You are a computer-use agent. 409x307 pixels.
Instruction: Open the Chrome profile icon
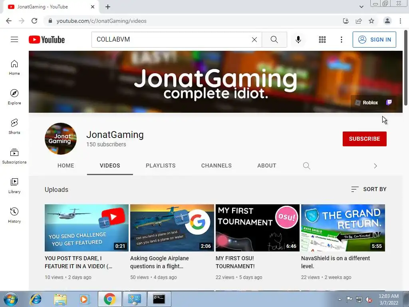coord(387,21)
